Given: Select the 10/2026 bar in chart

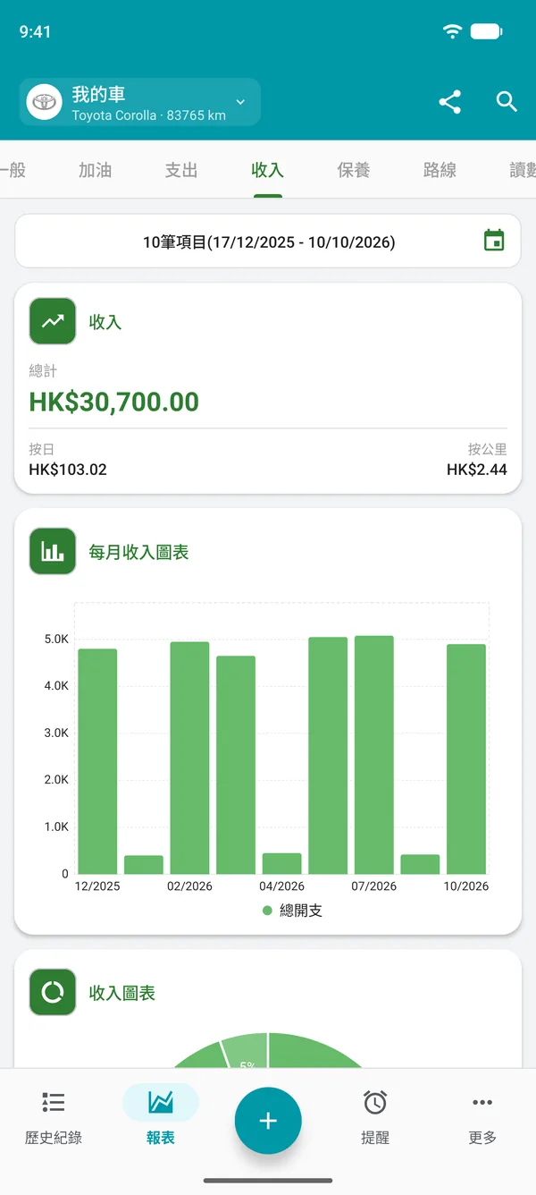Looking at the screenshot, I should [466, 759].
